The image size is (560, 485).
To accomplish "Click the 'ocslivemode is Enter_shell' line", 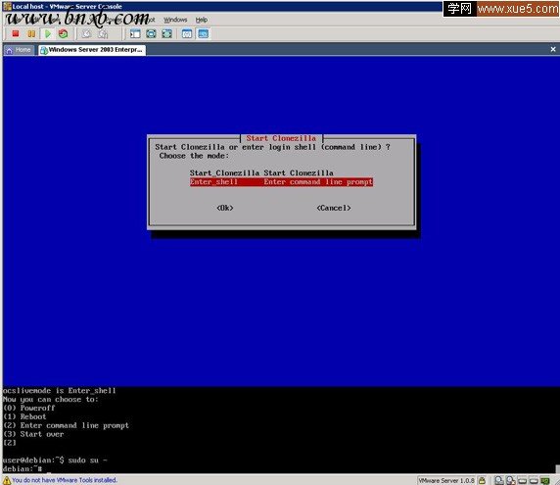I will click(x=60, y=391).
